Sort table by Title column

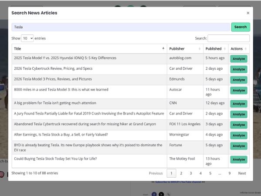[89, 49]
